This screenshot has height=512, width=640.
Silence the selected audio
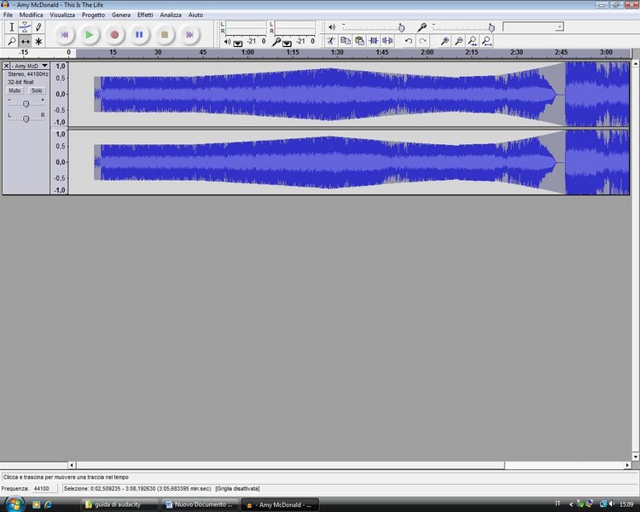click(x=387, y=41)
